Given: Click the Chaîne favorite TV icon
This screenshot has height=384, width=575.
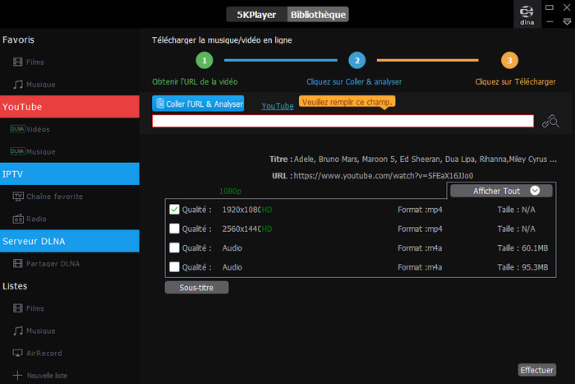Looking at the screenshot, I should 18,197.
